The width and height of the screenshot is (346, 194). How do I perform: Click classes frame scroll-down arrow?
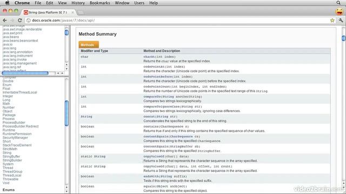pos(66,191)
